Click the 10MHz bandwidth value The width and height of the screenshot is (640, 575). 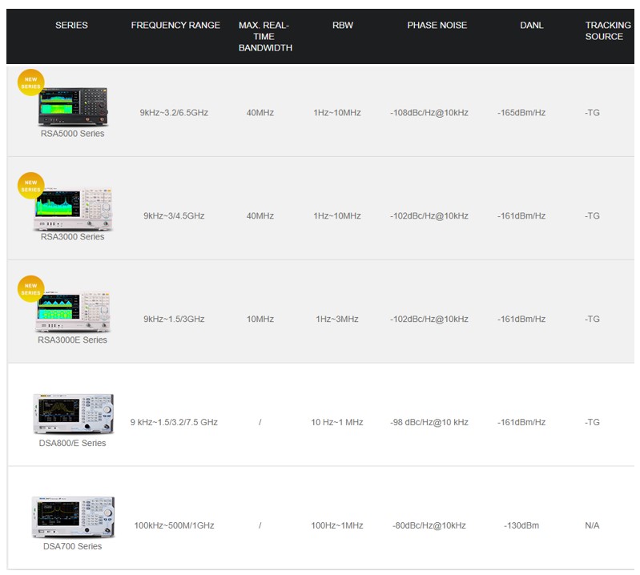coord(260,319)
